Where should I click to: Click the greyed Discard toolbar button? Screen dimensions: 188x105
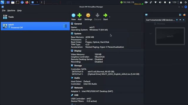(98, 17)
